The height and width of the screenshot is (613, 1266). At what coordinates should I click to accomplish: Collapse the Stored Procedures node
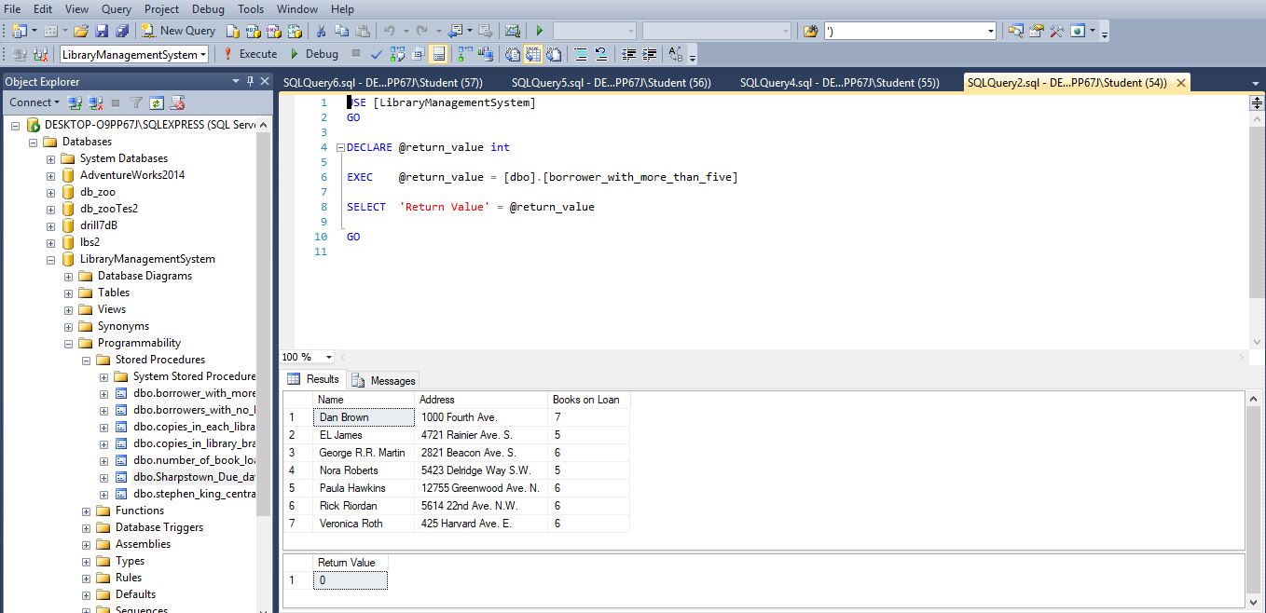pos(86,361)
